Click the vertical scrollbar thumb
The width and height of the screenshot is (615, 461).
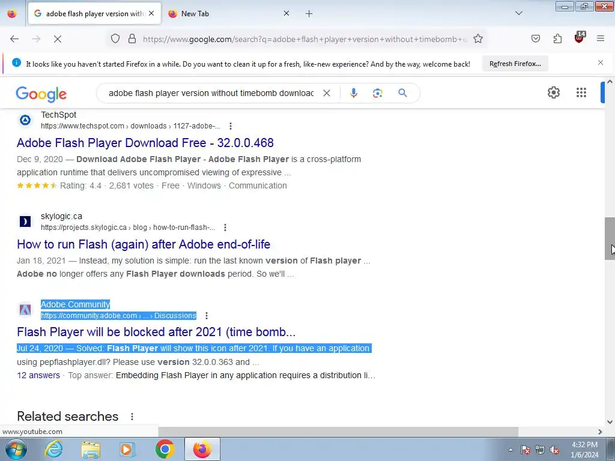(x=610, y=238)
